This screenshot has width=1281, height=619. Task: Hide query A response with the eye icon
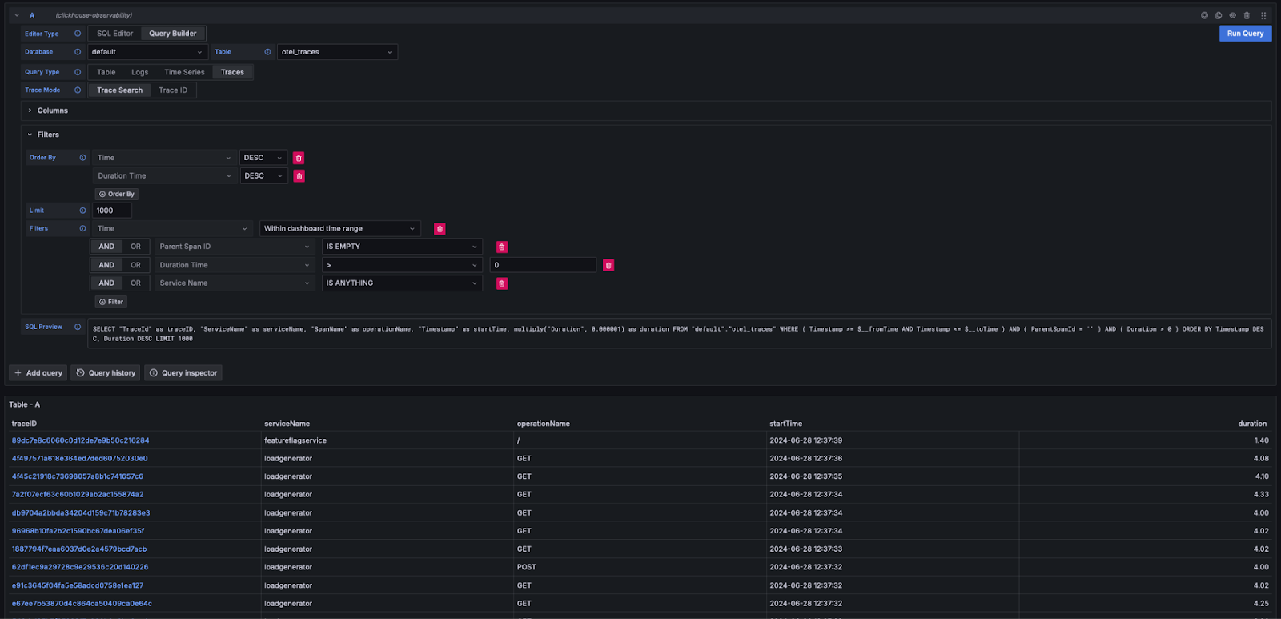[x=1233, y=15]
